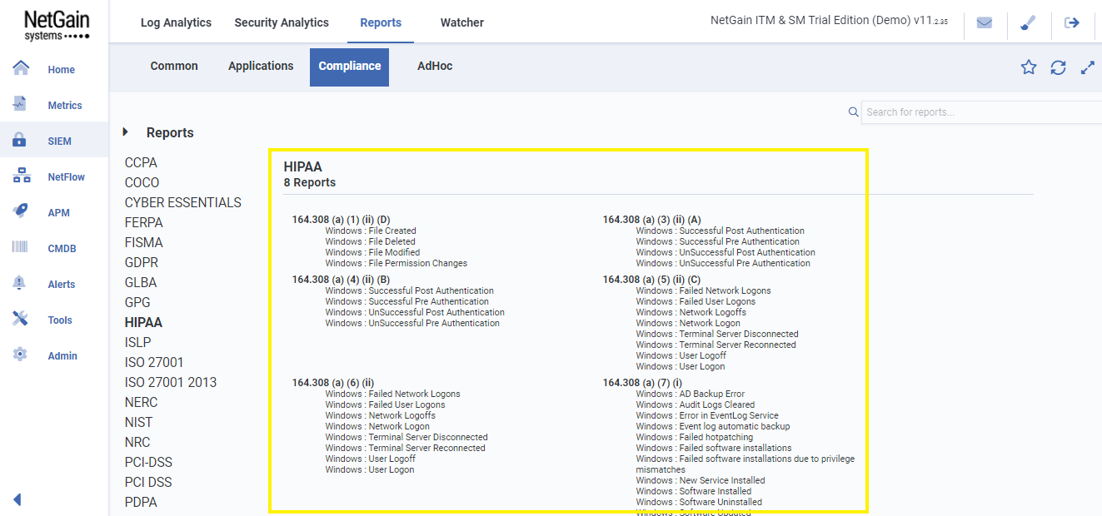Open the Watcher tab
Image resolution: width=1102 pixels, height=516 pixels.
[462, 22]
